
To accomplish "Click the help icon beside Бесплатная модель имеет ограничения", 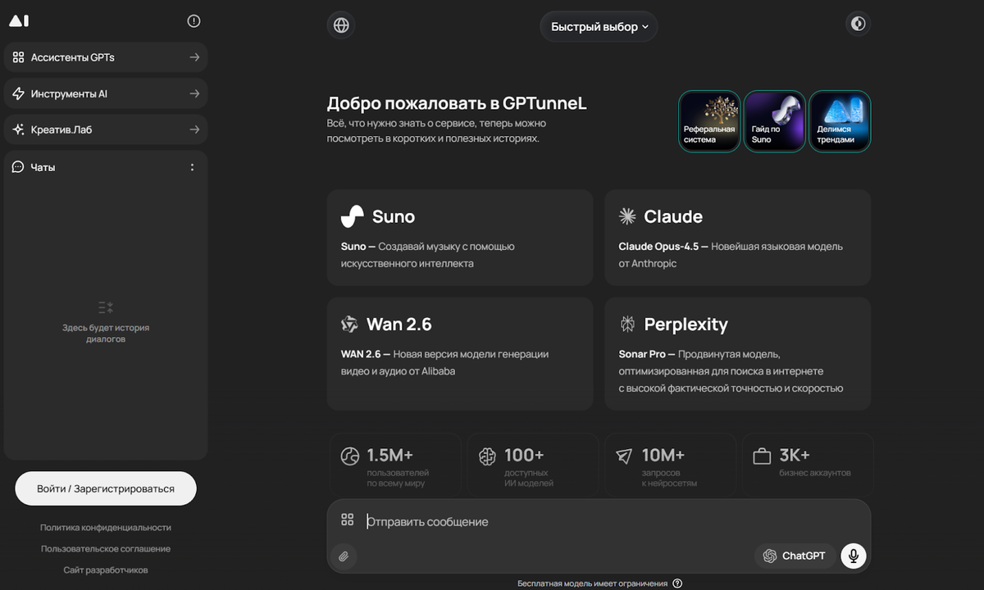I will (x=677, y=583).
